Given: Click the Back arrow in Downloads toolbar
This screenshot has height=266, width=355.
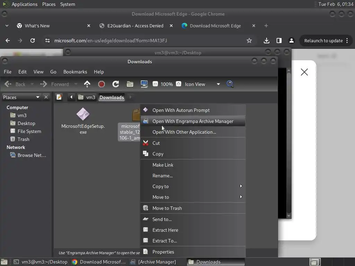Looking at the screenshot, I should pos(8,84).
